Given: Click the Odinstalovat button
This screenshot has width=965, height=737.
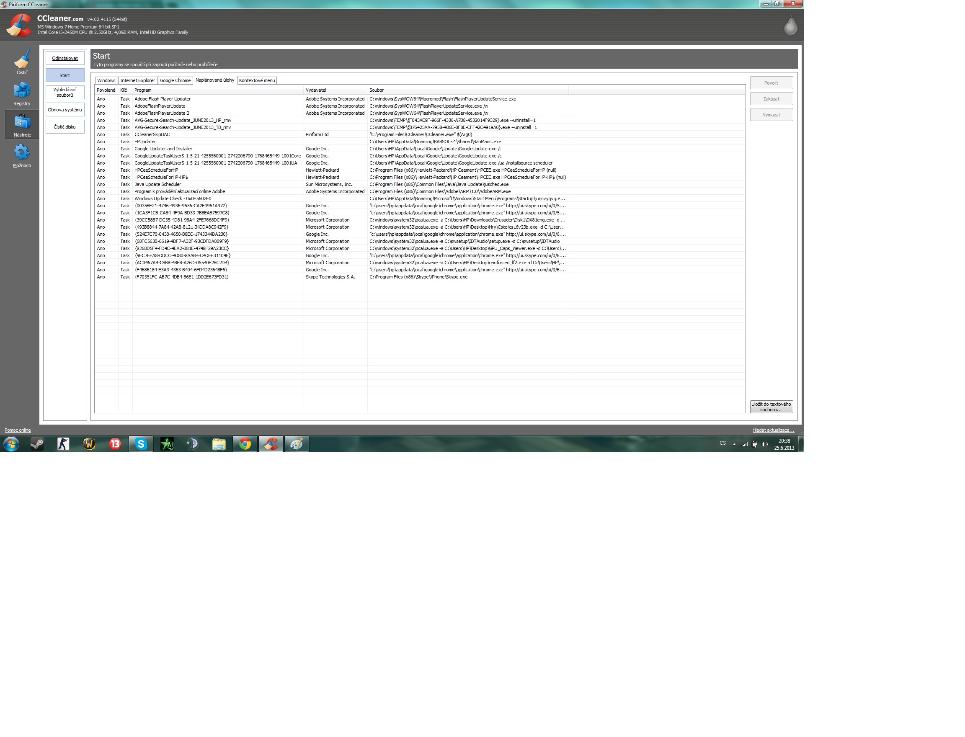Looking at the screenshot, I should (x=65, y=58).
